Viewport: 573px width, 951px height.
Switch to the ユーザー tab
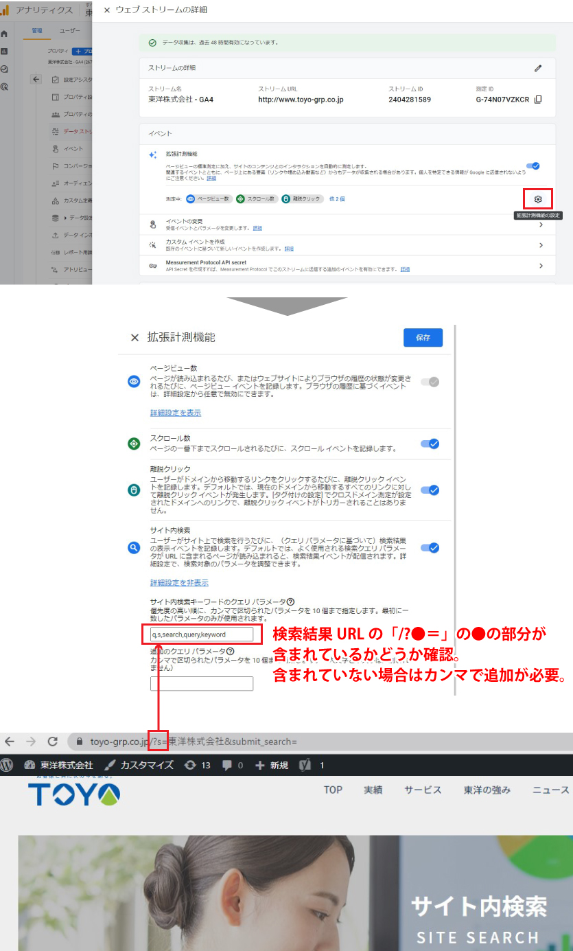(x=69, y=31)
